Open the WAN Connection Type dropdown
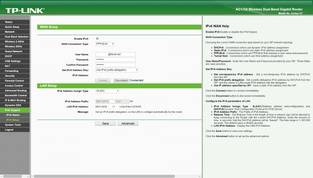 click(105, 44)
